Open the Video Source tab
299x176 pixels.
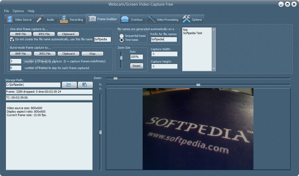[19, 19]
